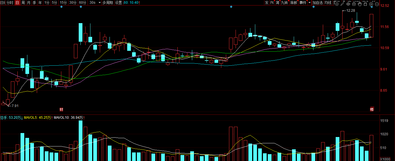The width and height of the screenshot is (395, 161).
Task: Click the X1000 volume scale label
Action: point(385,159)
